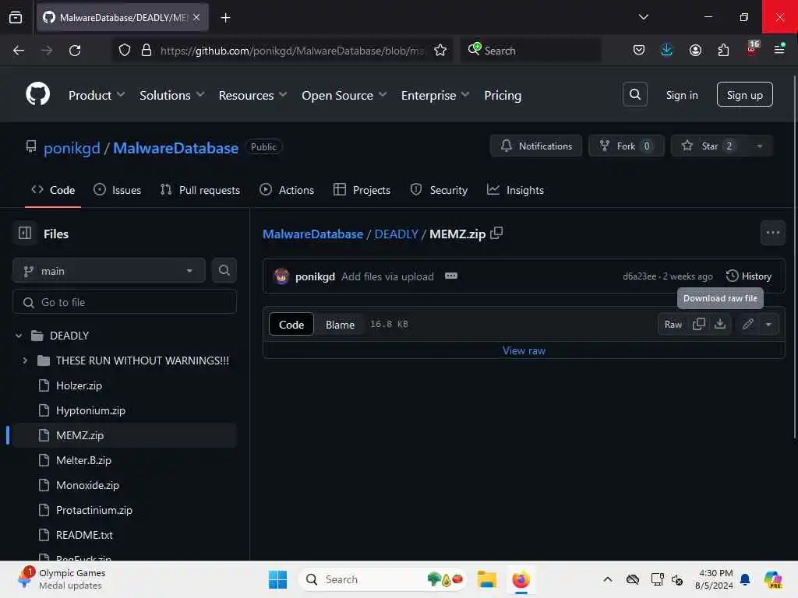Collapse the DEADLY folder
The height and width of the screenshot is (598, 798).
click(19, 336)
